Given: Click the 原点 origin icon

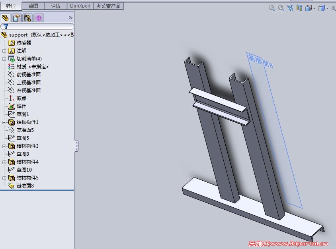Looking at the screenshot, I should click(x=12, y=98).
